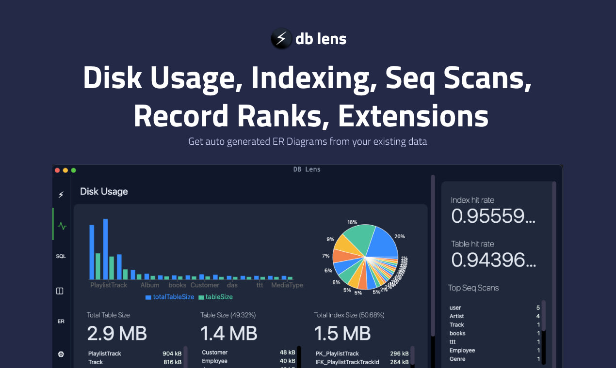
Task: Select Employee 40 kB row
Action: tap(248, 361)
